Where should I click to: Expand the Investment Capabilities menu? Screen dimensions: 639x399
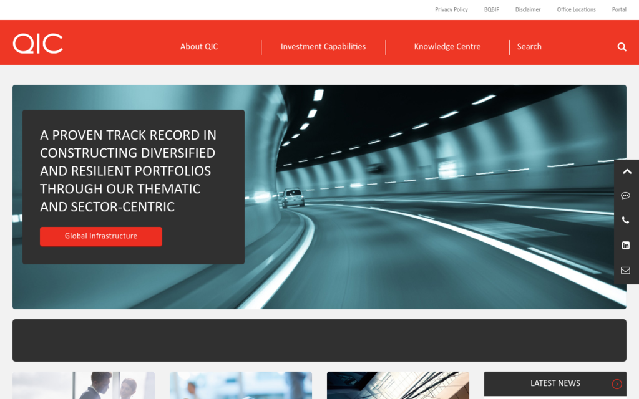(x=323, y=47)
